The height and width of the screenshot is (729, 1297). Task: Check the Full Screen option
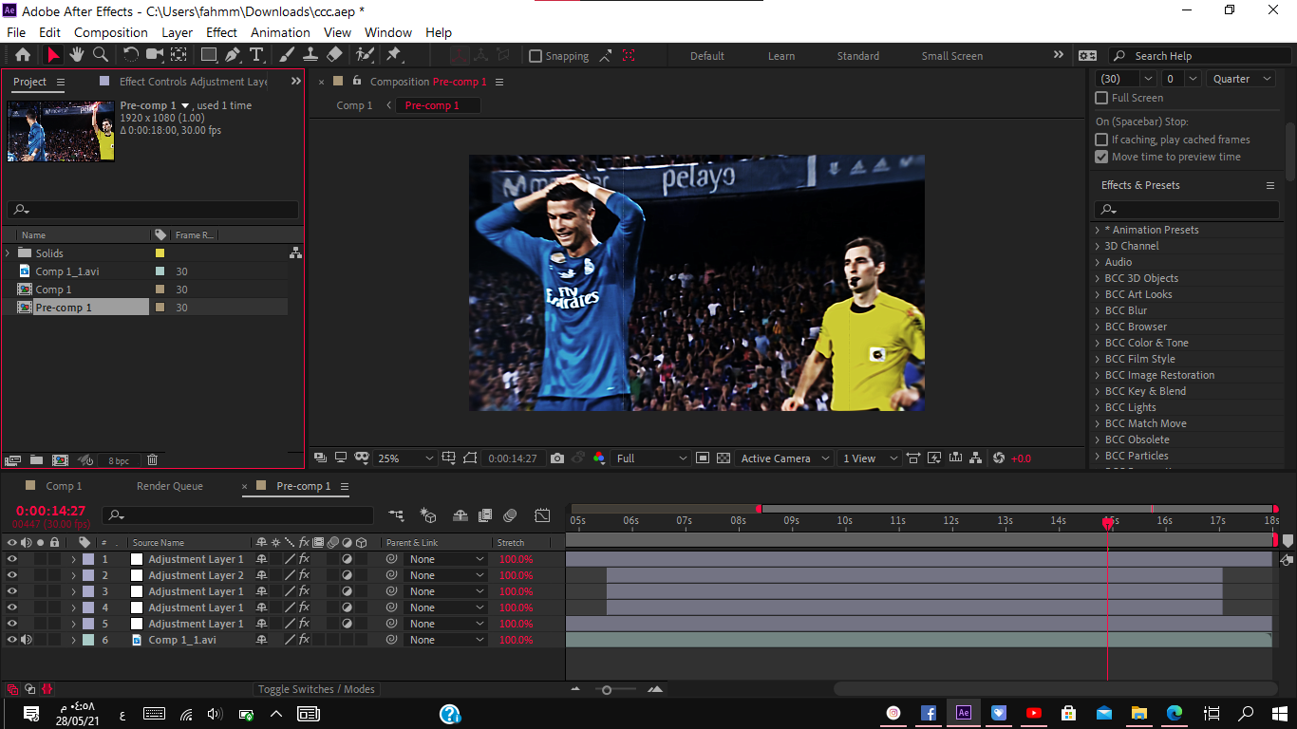click(x=1101, y=98)
